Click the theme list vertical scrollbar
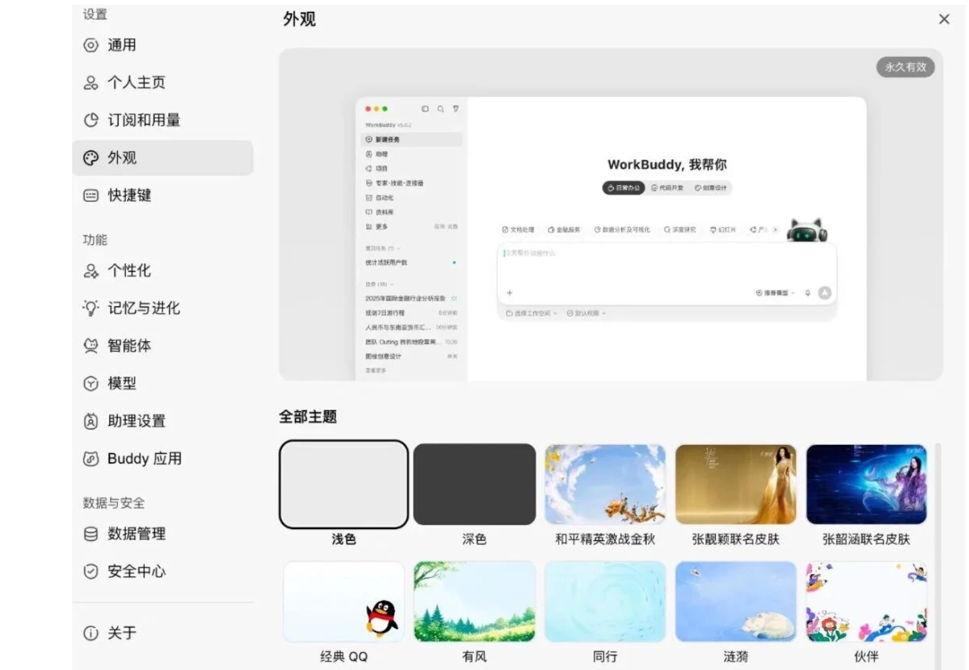 coord(937,556)
